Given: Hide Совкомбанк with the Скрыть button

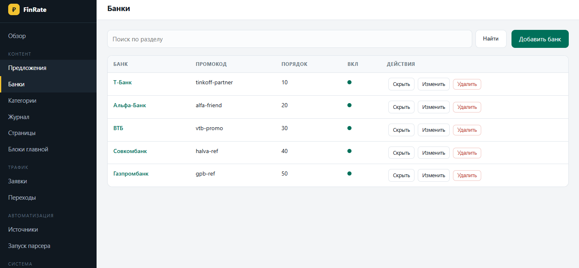Looking at the screenshot, I should 401,153.
